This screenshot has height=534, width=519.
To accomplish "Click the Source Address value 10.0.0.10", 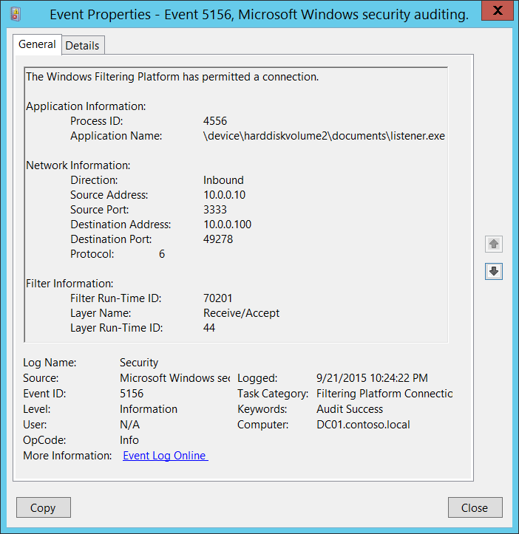I will pos(224,195).
